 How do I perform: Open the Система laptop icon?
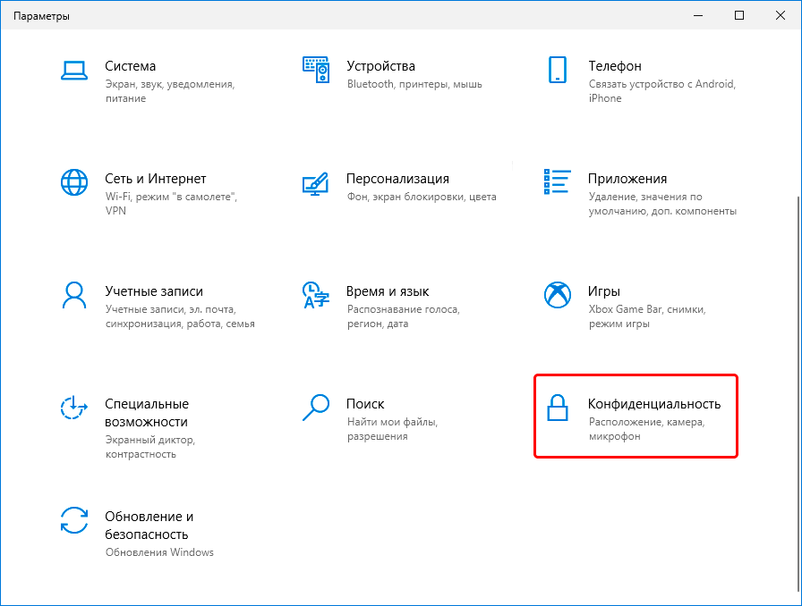[x=74, y=70]
